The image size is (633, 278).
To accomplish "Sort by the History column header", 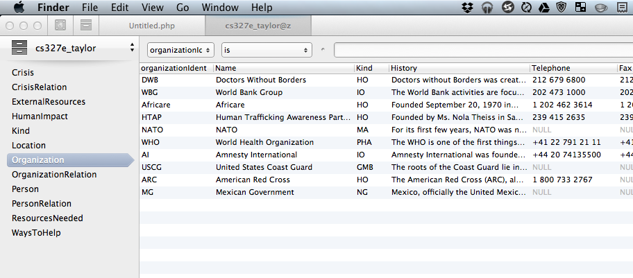I will click(x=459, y=68).
